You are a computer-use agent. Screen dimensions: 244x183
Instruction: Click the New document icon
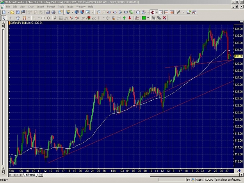pos(4,12)
